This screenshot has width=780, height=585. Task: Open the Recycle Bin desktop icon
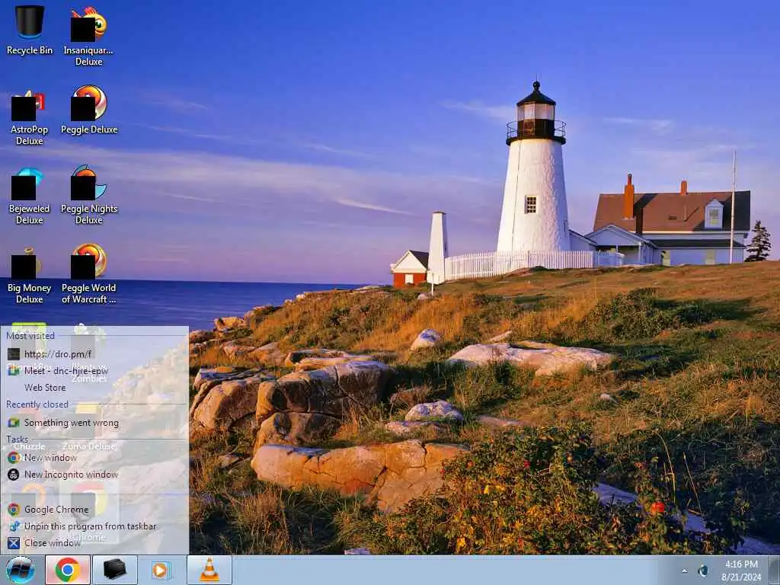[30, 30]
